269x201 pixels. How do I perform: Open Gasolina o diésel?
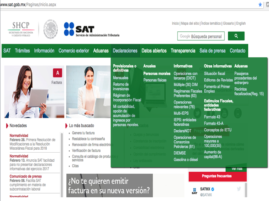pos(186,160)
